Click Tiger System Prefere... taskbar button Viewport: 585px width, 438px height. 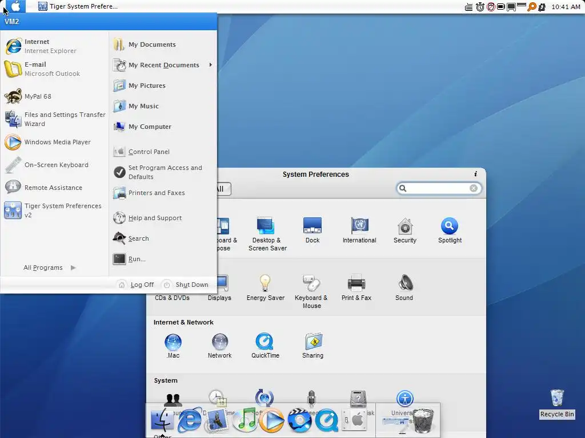point(78,6)
